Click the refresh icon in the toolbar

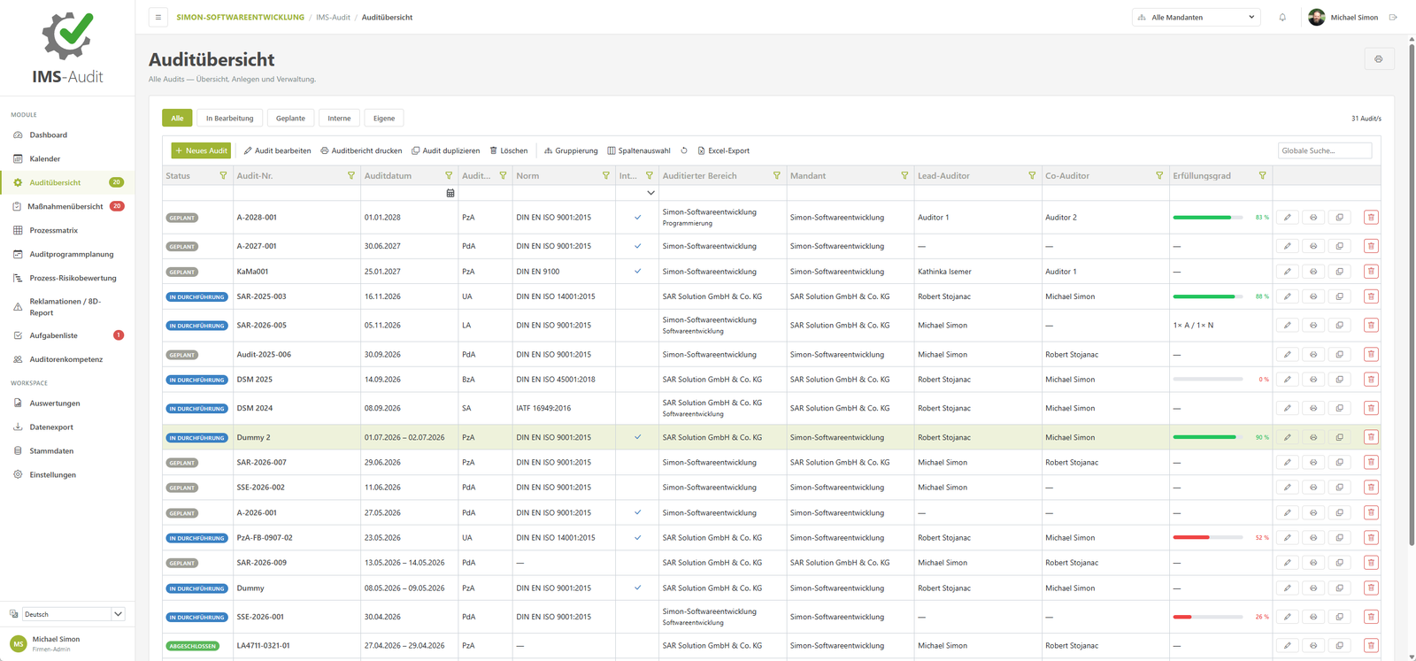684,150
